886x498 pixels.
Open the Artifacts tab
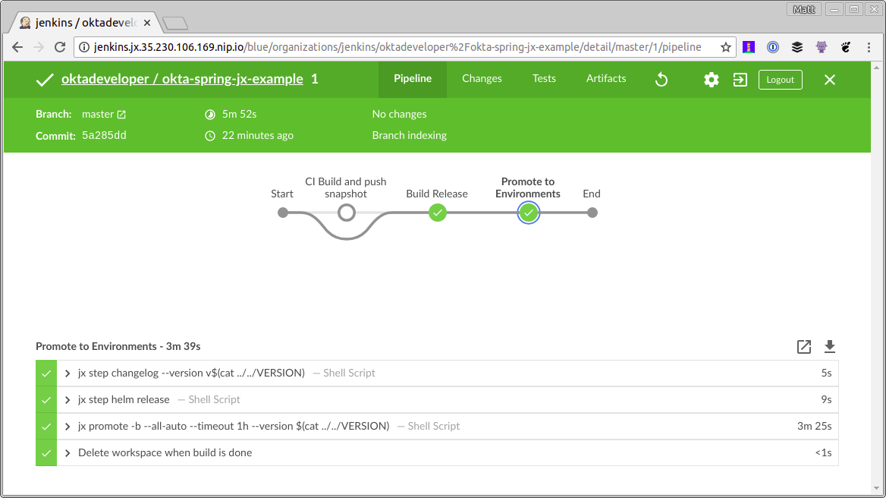point(606,79)
